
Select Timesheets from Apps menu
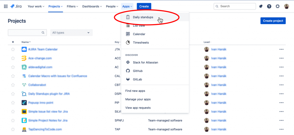point(155,42)
